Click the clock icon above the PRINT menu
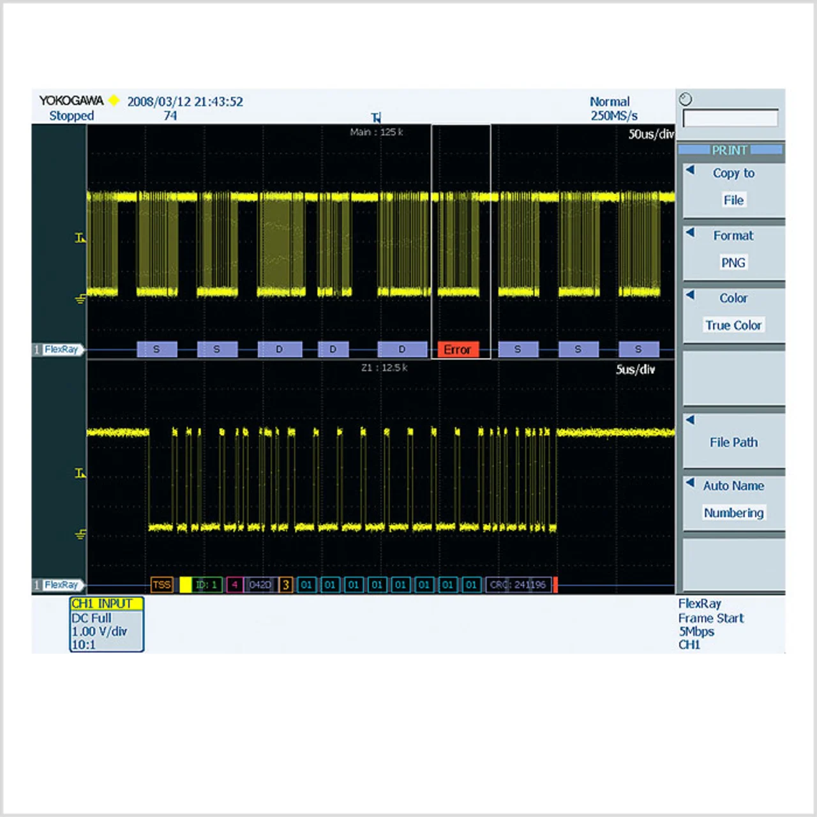Viewport: 817px width, 817px height. click(x=686, y=100)
